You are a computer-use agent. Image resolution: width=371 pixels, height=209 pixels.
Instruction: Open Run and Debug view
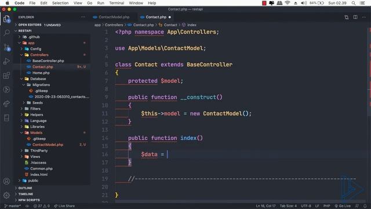coord(6,61)
